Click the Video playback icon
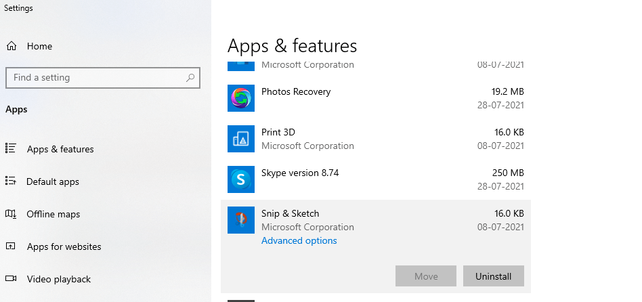The height and width of the screenshot is (302, 642). point(11,279)
